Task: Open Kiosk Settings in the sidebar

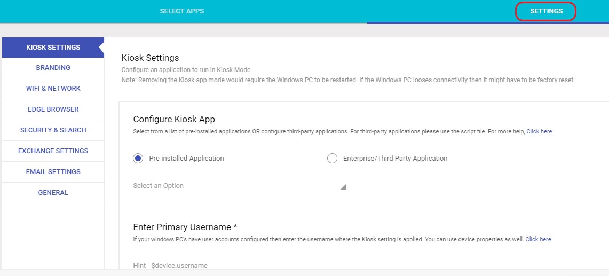Action: 53,48
